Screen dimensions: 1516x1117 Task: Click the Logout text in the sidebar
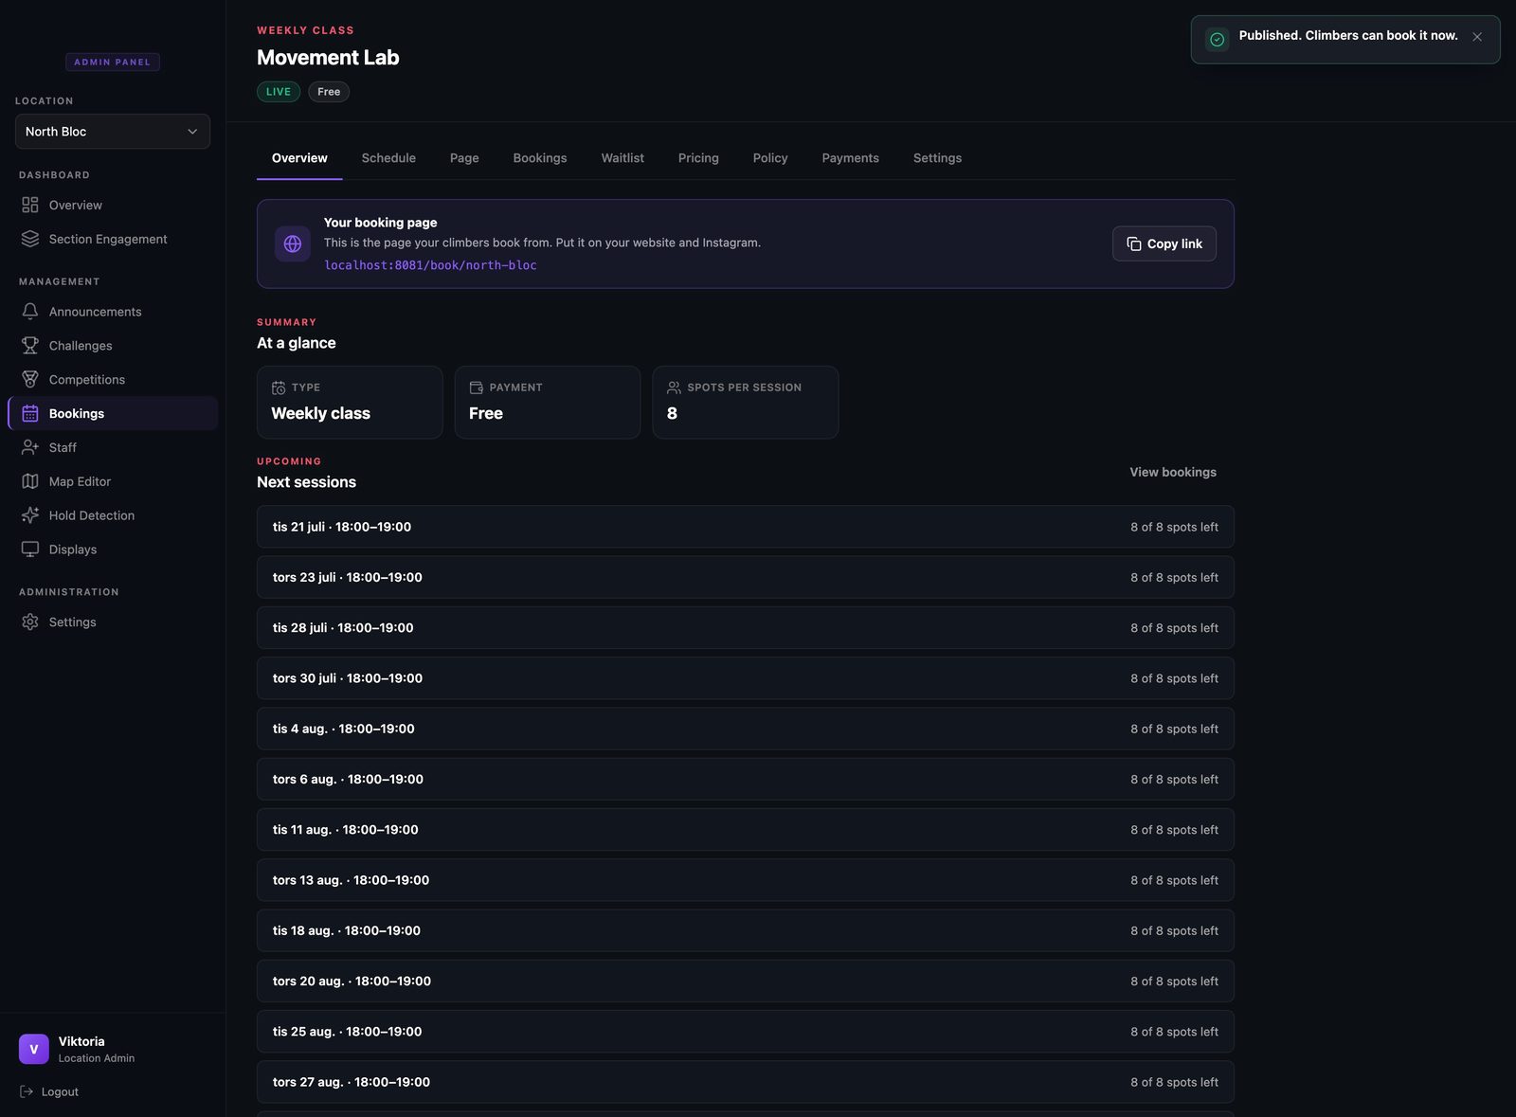(60, 1091)
